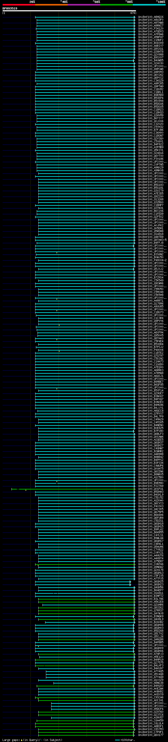Open hit UniRef100_Q675P5

pyautogui.click(x=151, y=512)
